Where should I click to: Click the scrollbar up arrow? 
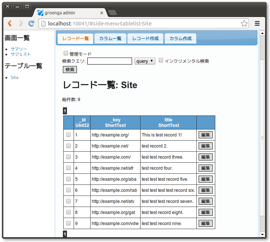263,33
